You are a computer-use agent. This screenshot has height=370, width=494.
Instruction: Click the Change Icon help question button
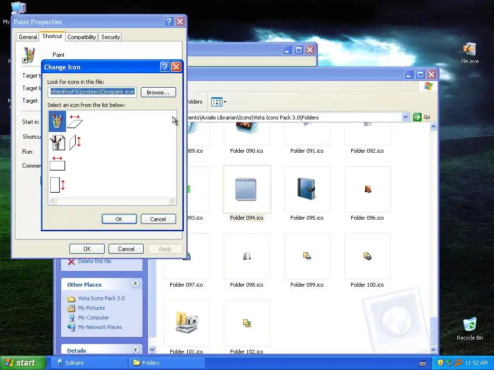[x=165, y=66]
